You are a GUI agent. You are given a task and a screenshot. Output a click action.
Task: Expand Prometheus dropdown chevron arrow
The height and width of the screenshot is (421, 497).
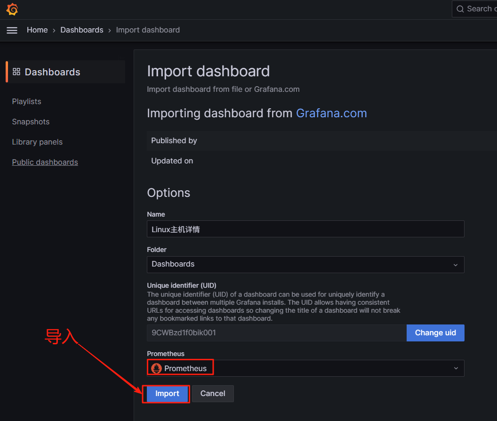pyautogui.click(x=456, y=368)
